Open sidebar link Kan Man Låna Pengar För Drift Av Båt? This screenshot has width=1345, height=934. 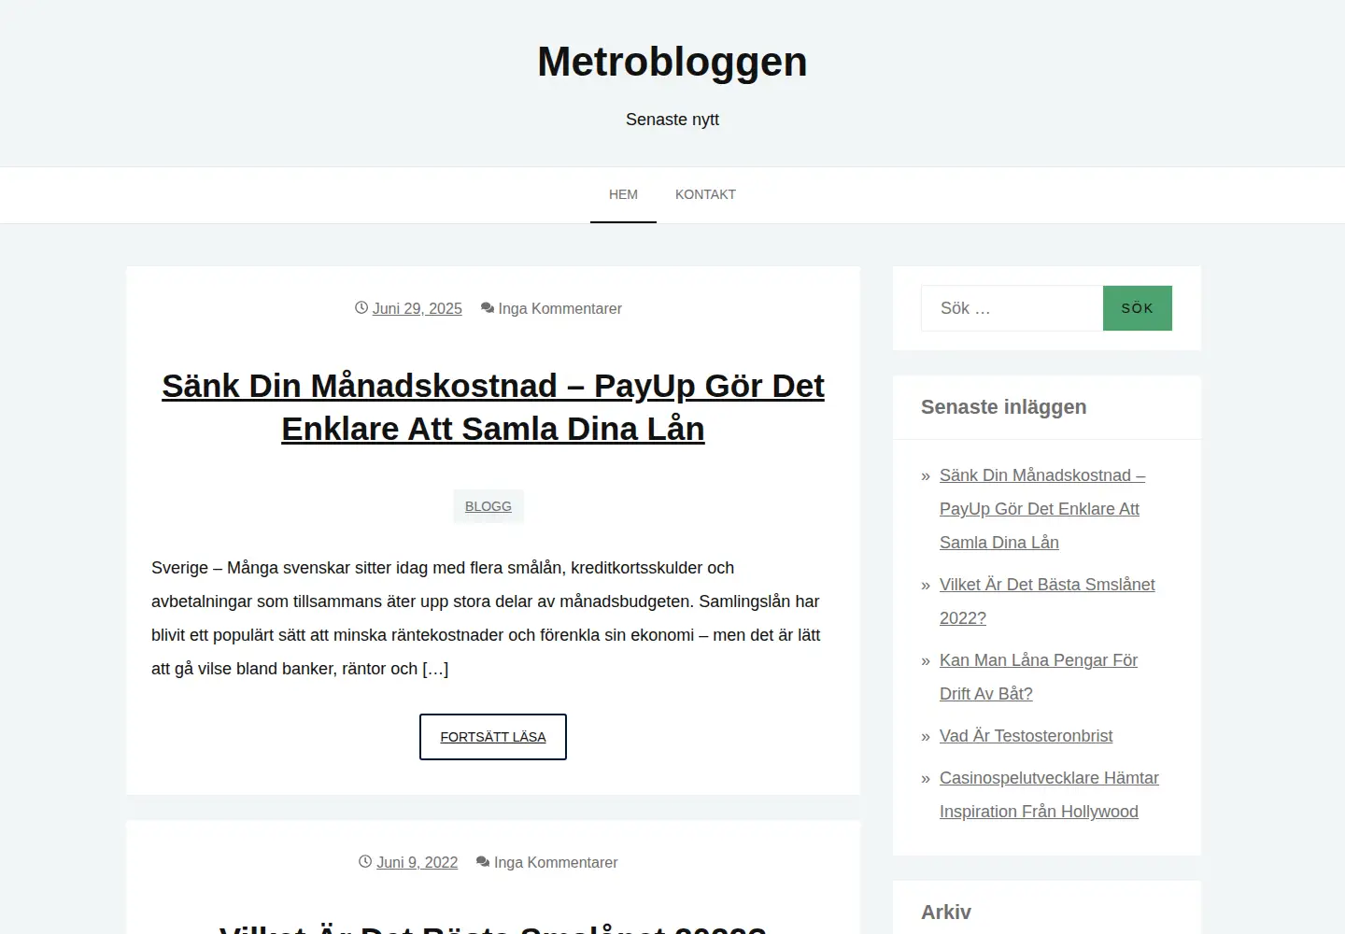point(1039,677)
